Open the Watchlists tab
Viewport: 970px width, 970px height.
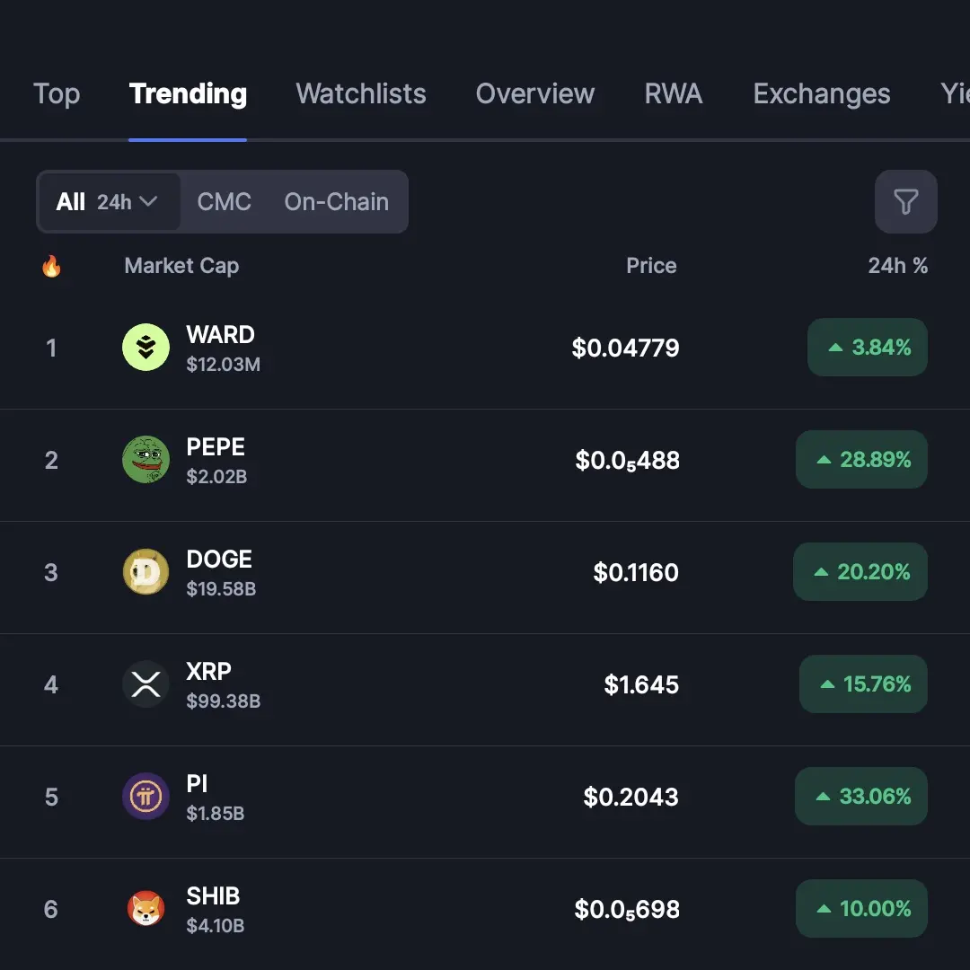pos(361,93)
